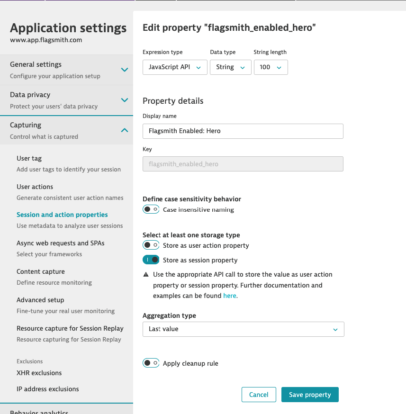Open the Data type dropdown
This screenshot has width=406, height=414.
click(230, 67)
